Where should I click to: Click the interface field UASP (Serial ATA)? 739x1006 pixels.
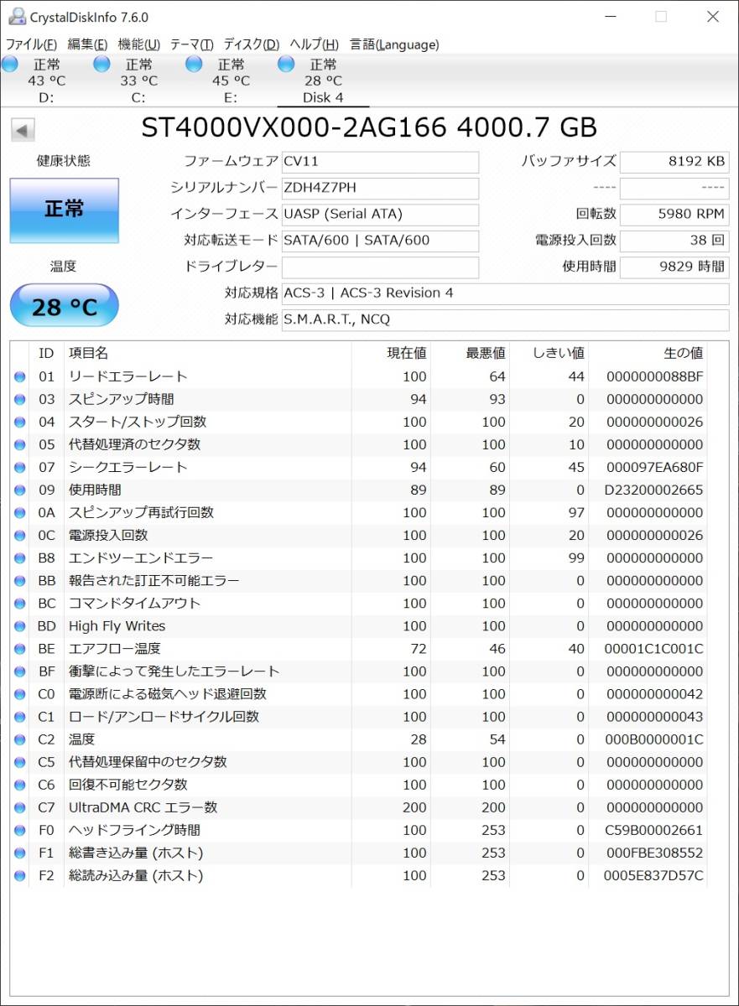click(380, 215)
